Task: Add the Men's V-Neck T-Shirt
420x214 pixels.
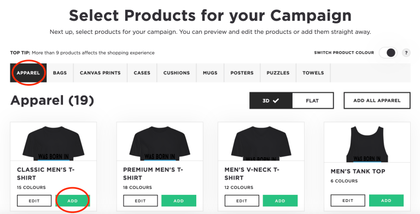Action: [280, 201]
